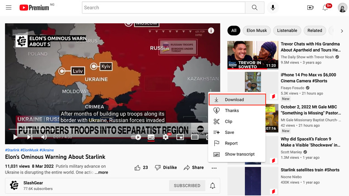
Task: Skip to the next video
Action: pyautogui.click(x=30, y=137)
